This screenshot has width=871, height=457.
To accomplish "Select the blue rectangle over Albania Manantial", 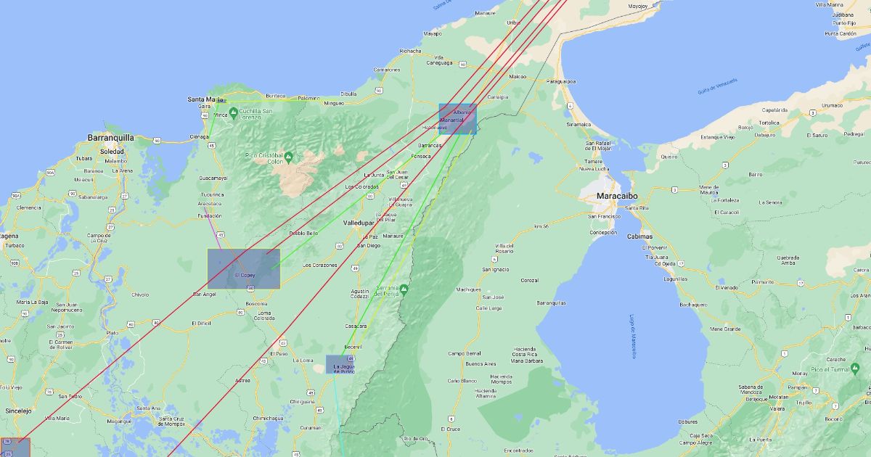I will coord(458,119).
